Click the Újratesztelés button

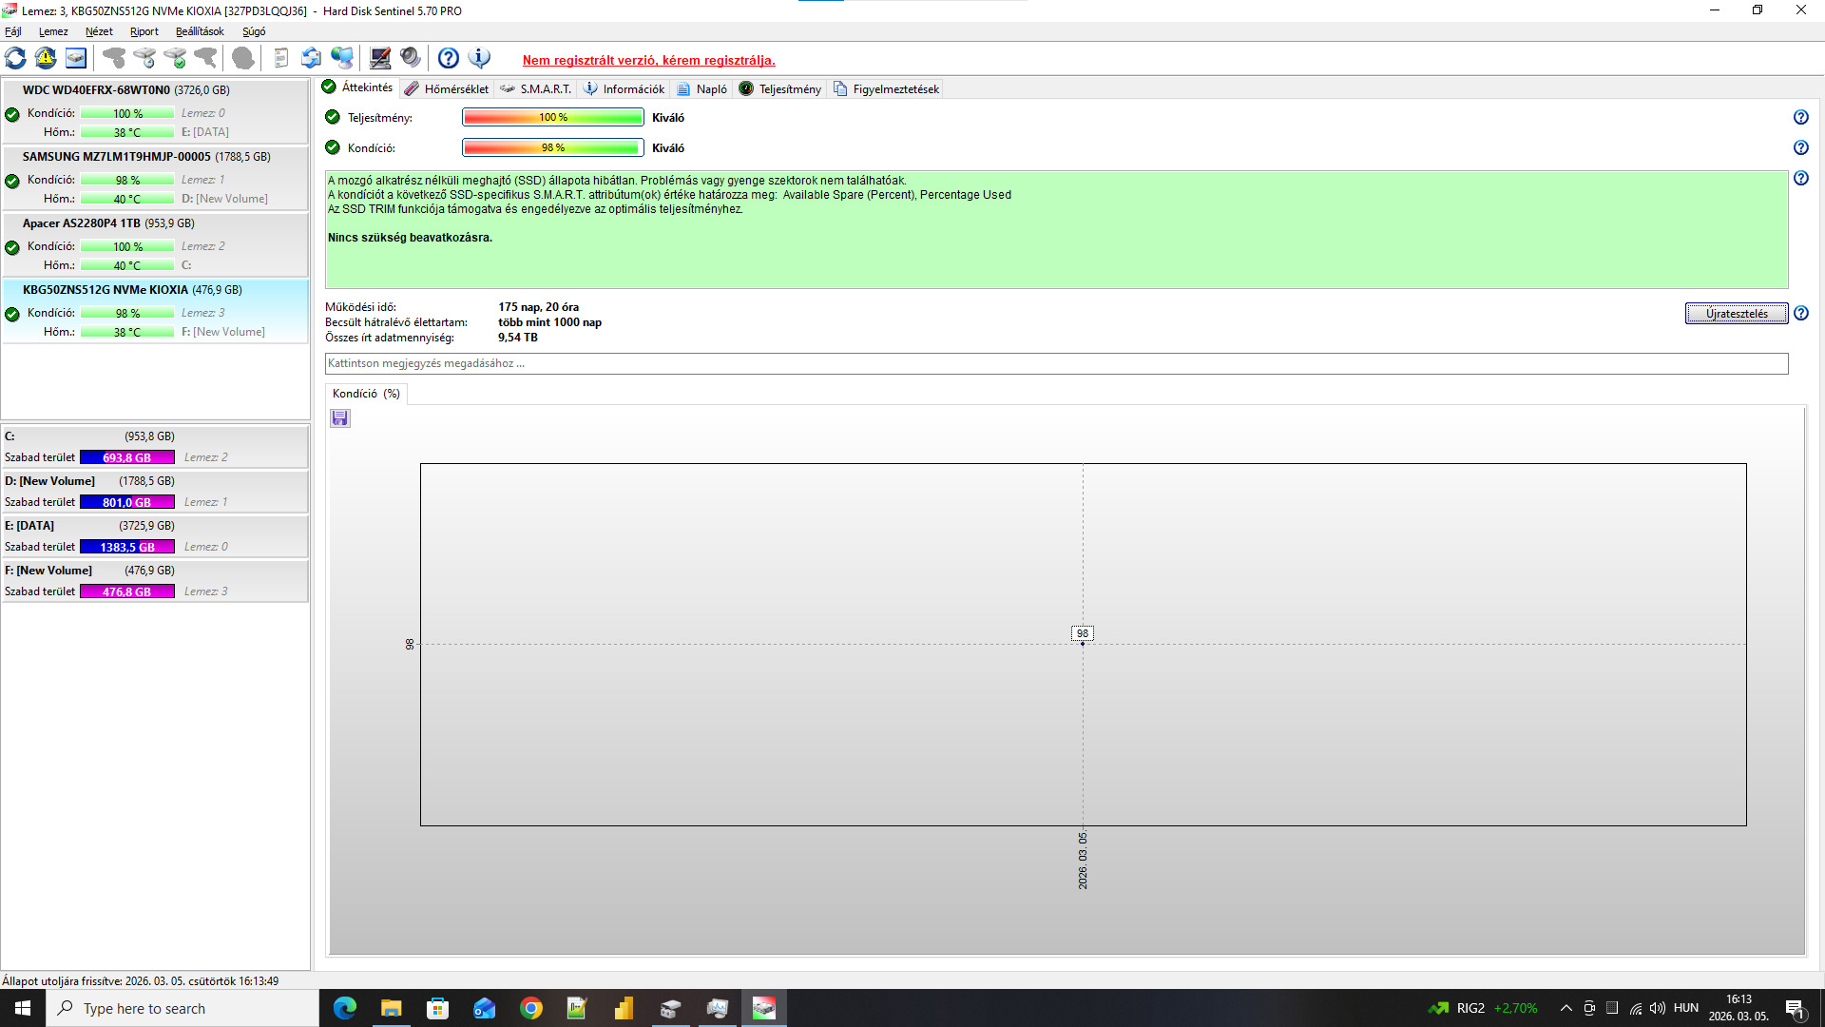(1736, 314)
